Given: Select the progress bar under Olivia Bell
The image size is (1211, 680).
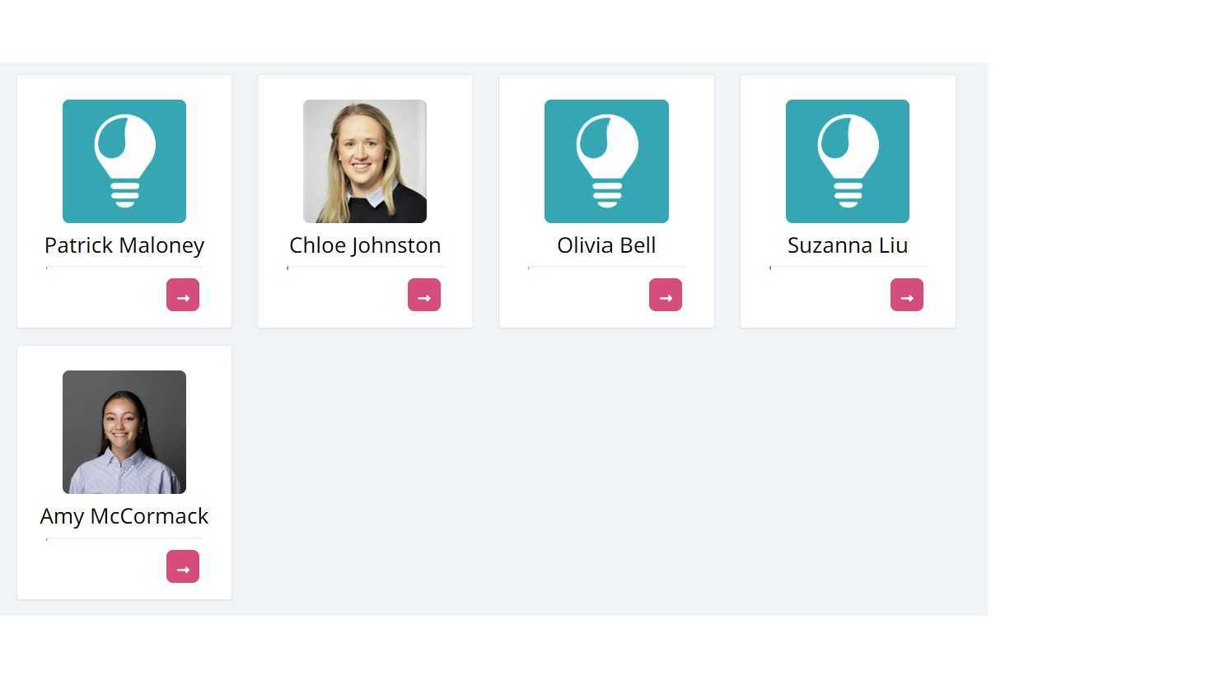Looking at the screenshot, I should [x=606, y=268].
